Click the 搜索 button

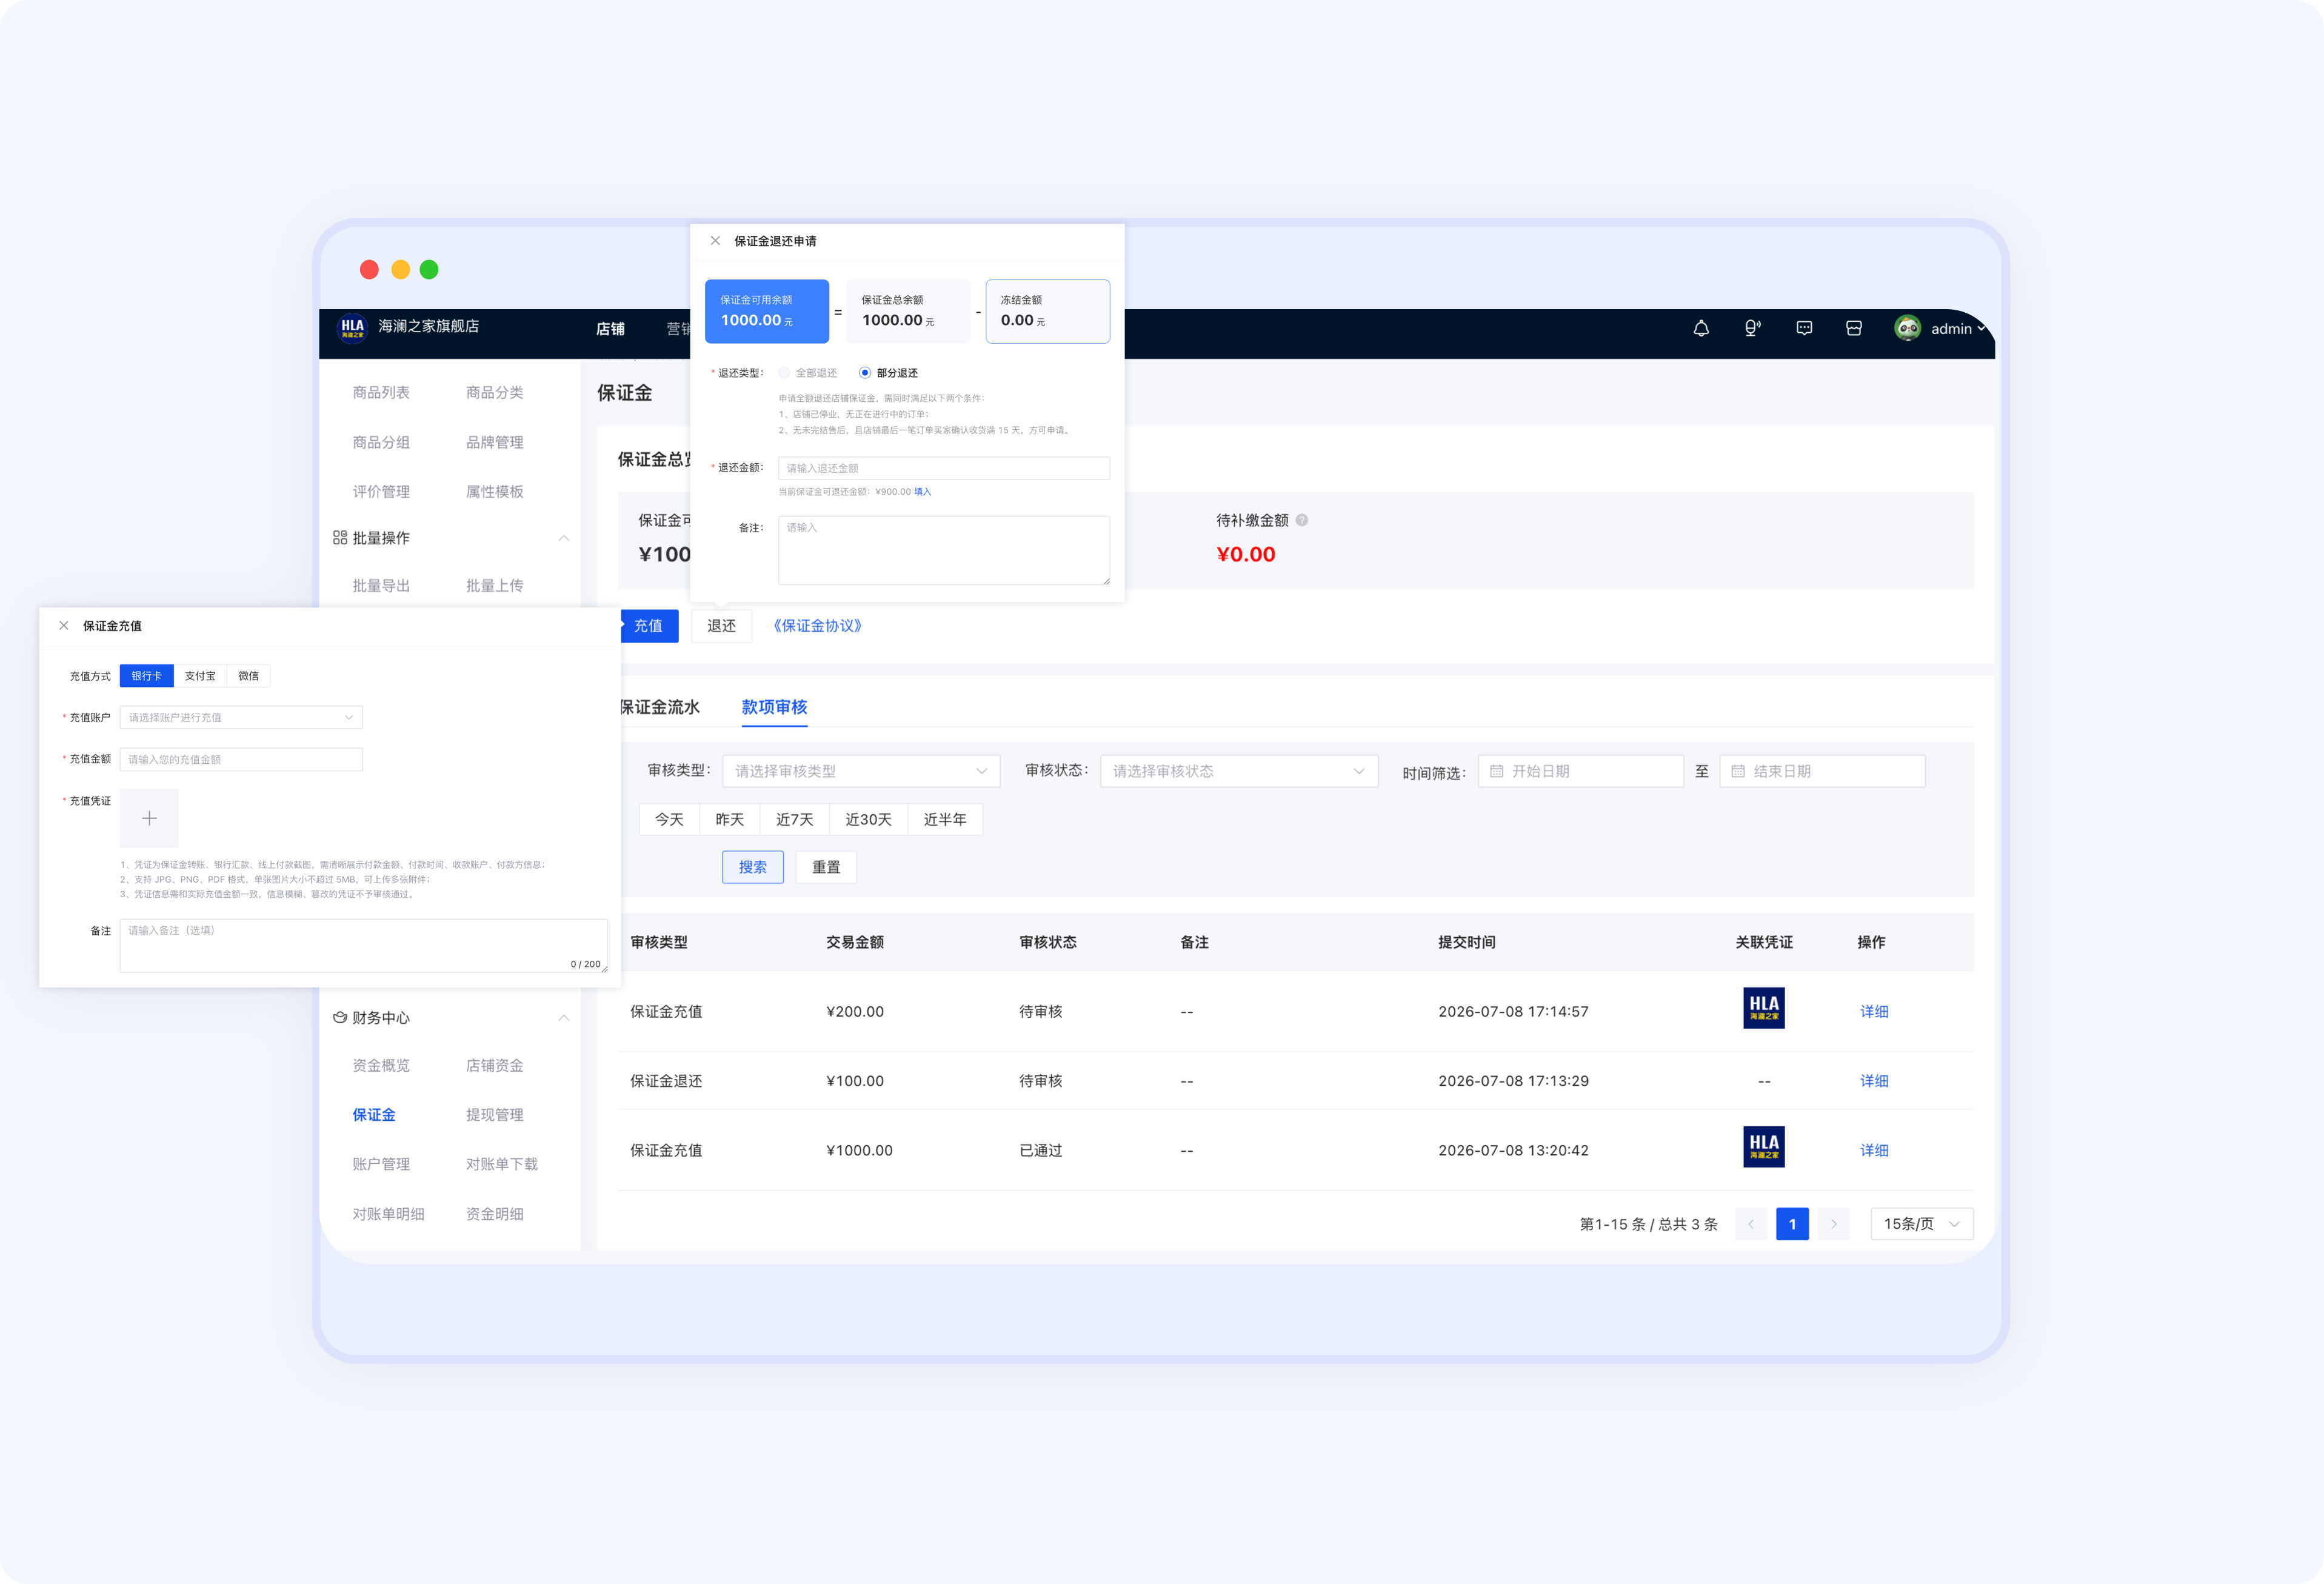753,867
